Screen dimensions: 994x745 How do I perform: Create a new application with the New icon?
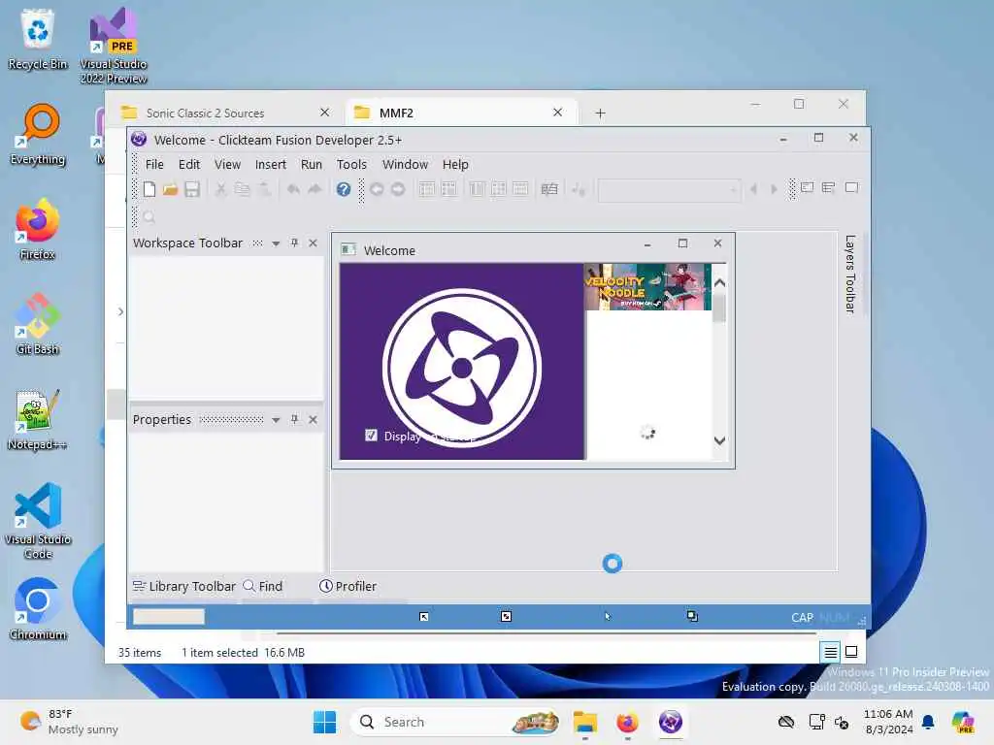coord(149,189)
